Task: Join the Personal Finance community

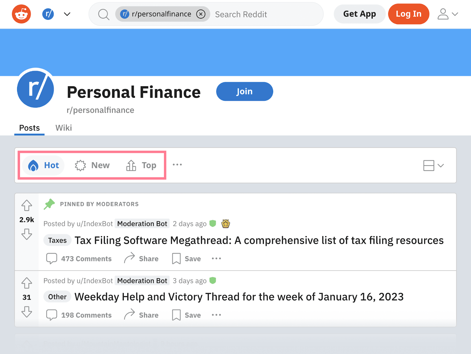Action: 244,92
